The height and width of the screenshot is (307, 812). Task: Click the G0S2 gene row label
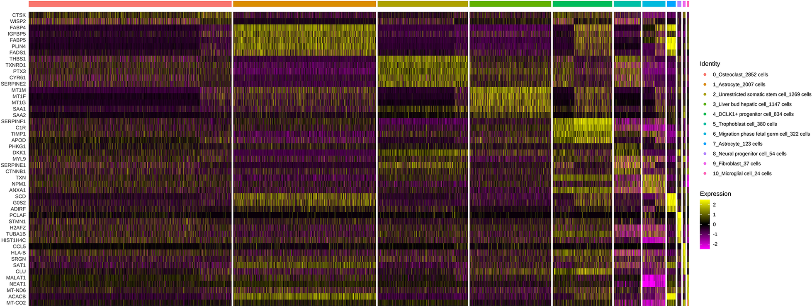pos(19,203)
